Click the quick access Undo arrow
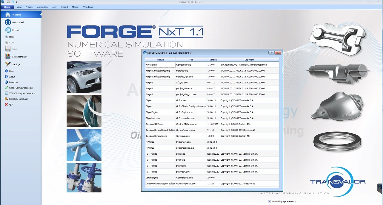This screenshot has height=205, width=383. tap(13, 2)
